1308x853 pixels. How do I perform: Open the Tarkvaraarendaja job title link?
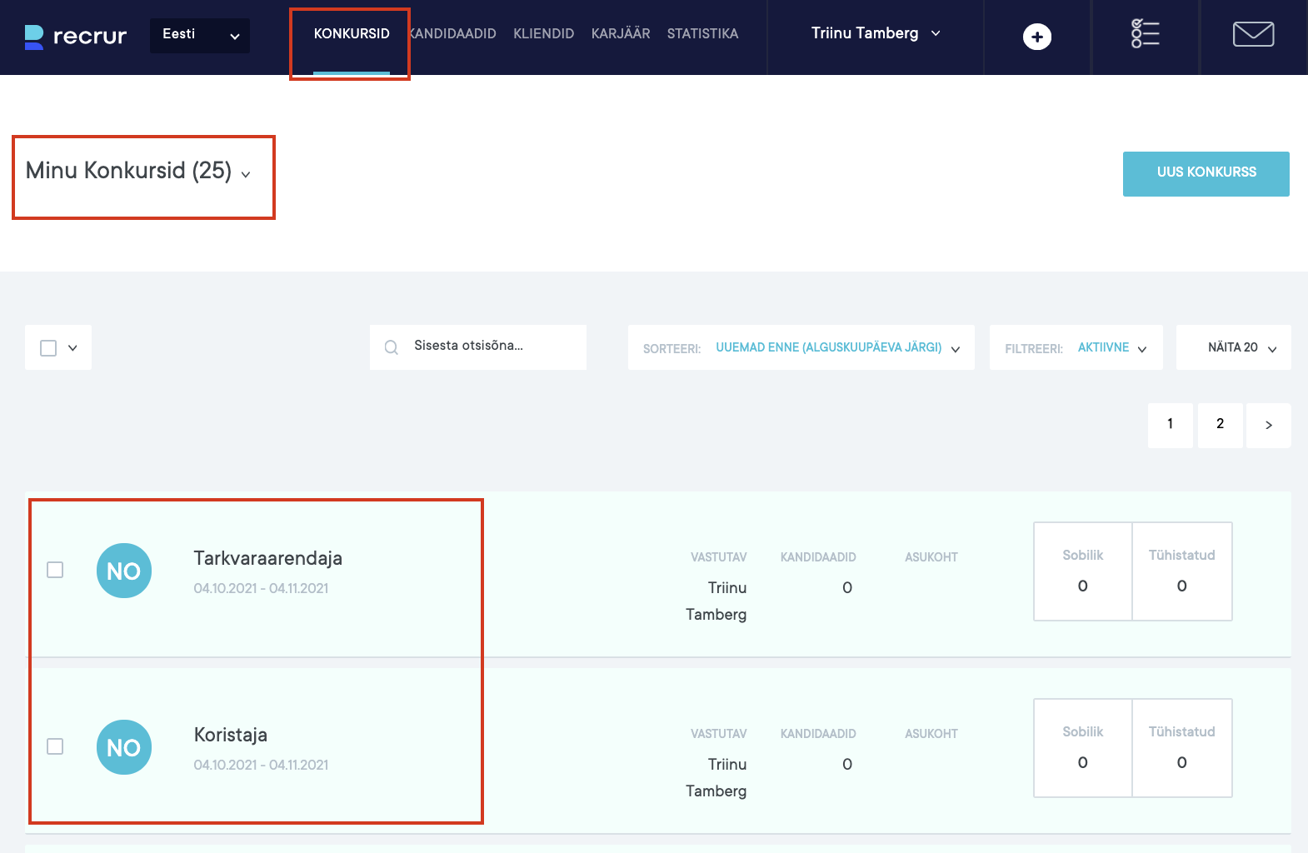click(267, 558)
